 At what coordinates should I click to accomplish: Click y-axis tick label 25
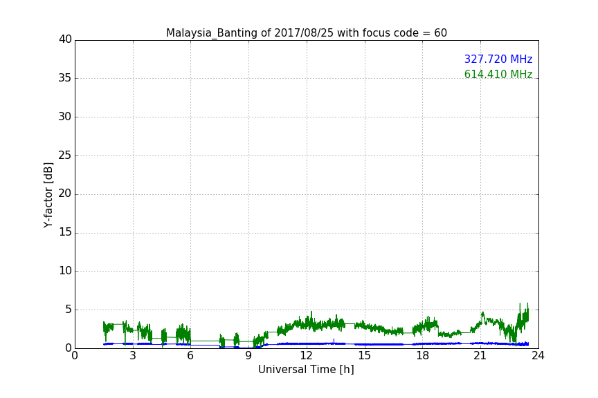pos(65,155)
